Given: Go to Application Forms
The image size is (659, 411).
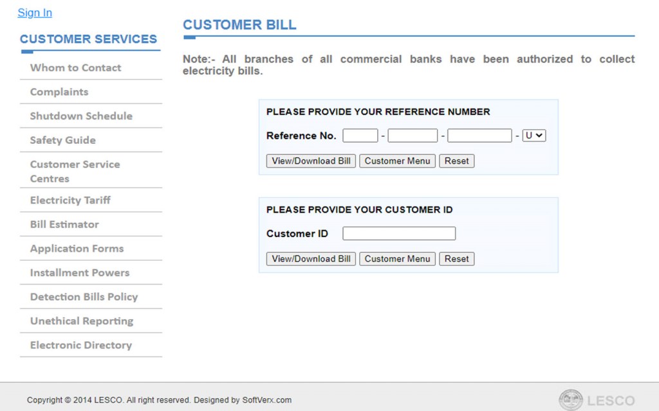Looking at the screenshot, I should click(x=77, y=249).
